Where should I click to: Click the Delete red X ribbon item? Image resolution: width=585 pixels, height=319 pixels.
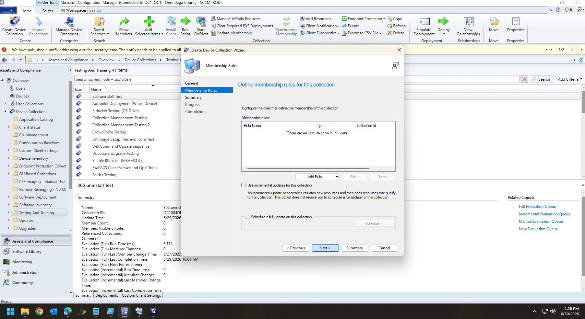pos(396,33)
